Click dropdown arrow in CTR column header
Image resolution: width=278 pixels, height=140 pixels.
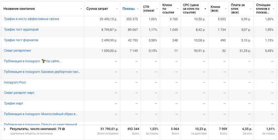pyautogui.click(x=157, y=9)
